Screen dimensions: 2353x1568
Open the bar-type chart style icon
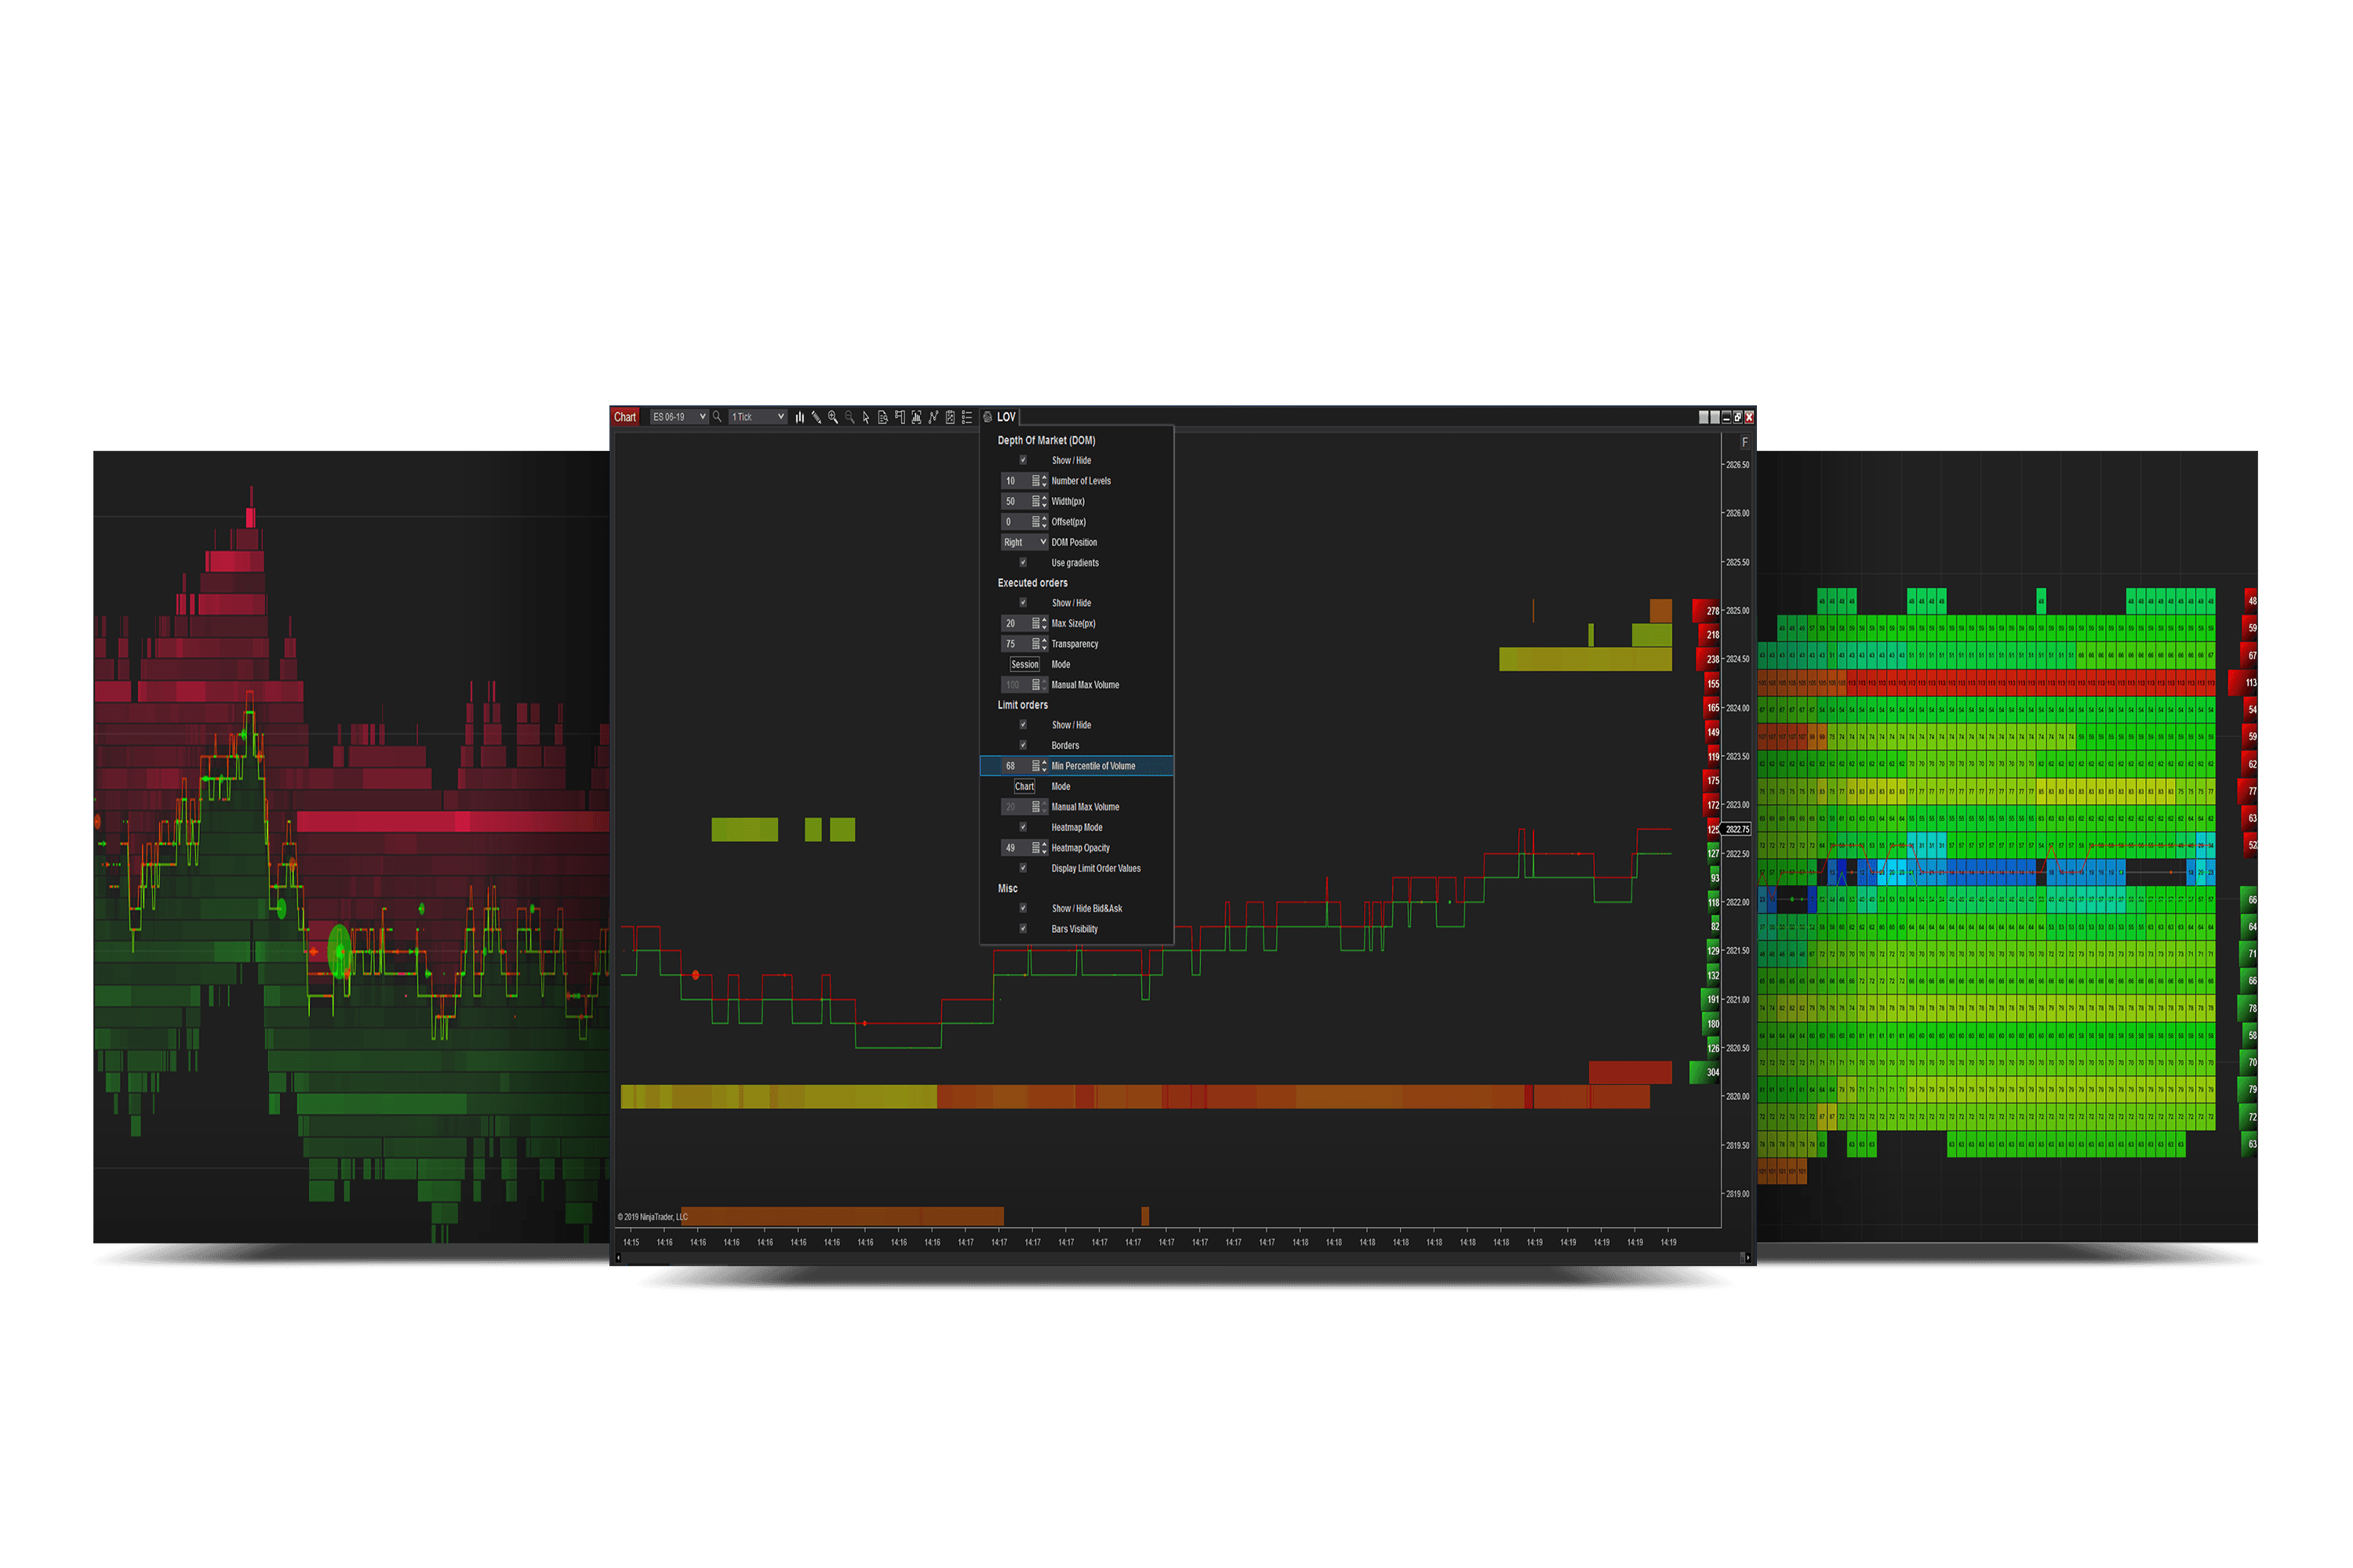pos(799,417)
